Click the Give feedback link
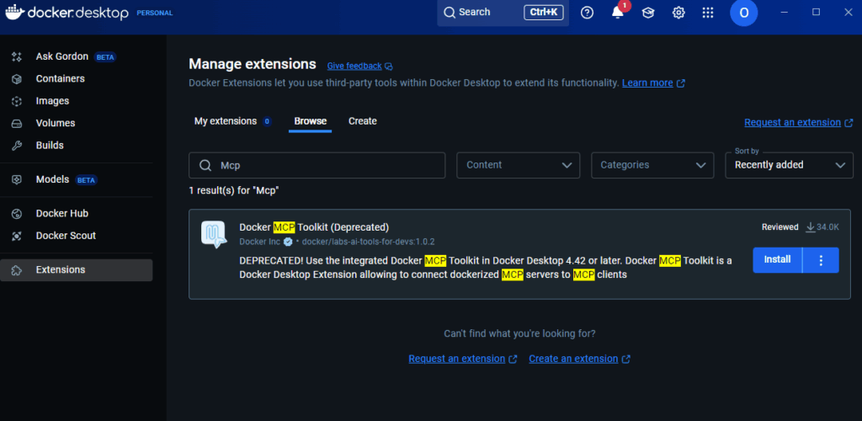This screenshot has width=862, height=421. click(x=354, y=66)
